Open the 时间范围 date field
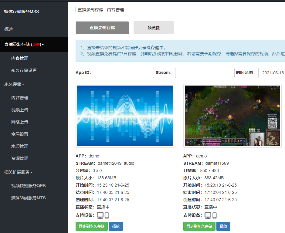 pos(272,73)
